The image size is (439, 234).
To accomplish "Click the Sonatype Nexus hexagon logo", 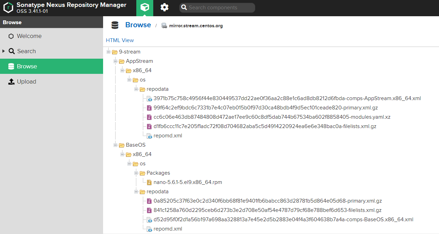I will click(x=8, y=8).
